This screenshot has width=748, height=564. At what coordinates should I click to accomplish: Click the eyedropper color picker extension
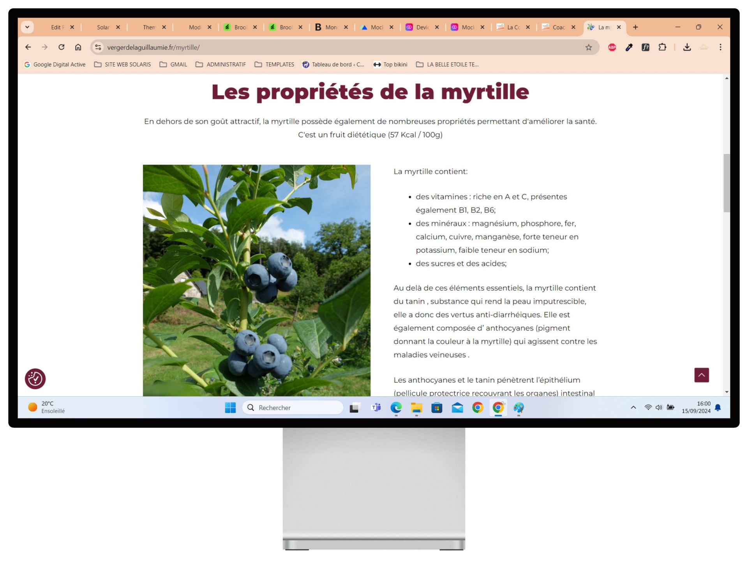[x=629, y=47]
